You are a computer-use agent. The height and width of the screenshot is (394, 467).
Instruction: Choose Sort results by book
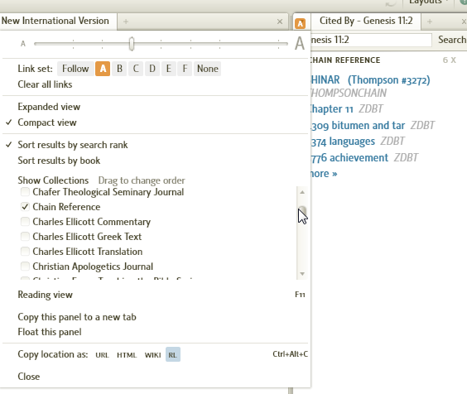click(x=59, y=161)
